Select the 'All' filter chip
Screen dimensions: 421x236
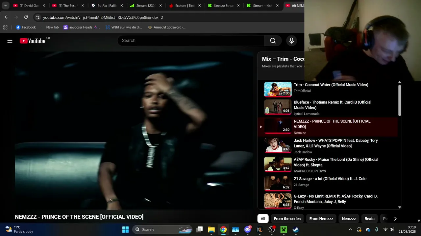pos(263,219)
